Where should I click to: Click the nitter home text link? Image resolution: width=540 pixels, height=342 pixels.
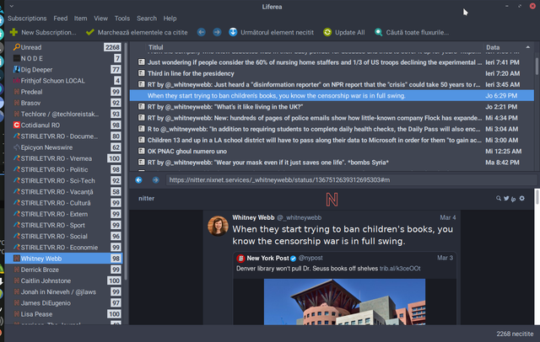[146, 198]
